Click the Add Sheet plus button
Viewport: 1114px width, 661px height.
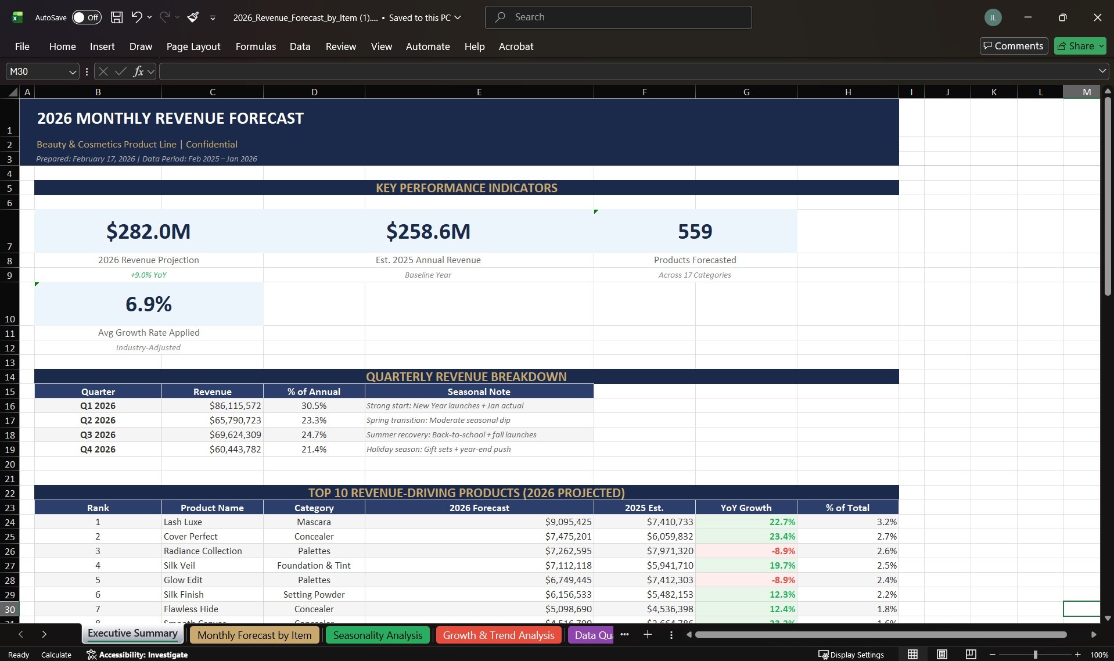pyautogui.click(x=647, y=635)
